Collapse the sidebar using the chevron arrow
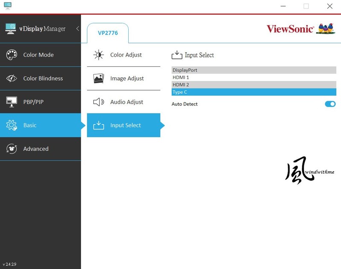 pos(77,29)
